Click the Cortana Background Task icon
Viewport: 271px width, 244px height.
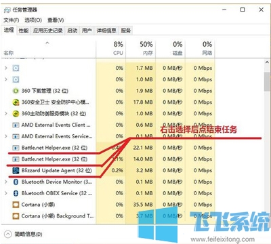tap(16, 216)
